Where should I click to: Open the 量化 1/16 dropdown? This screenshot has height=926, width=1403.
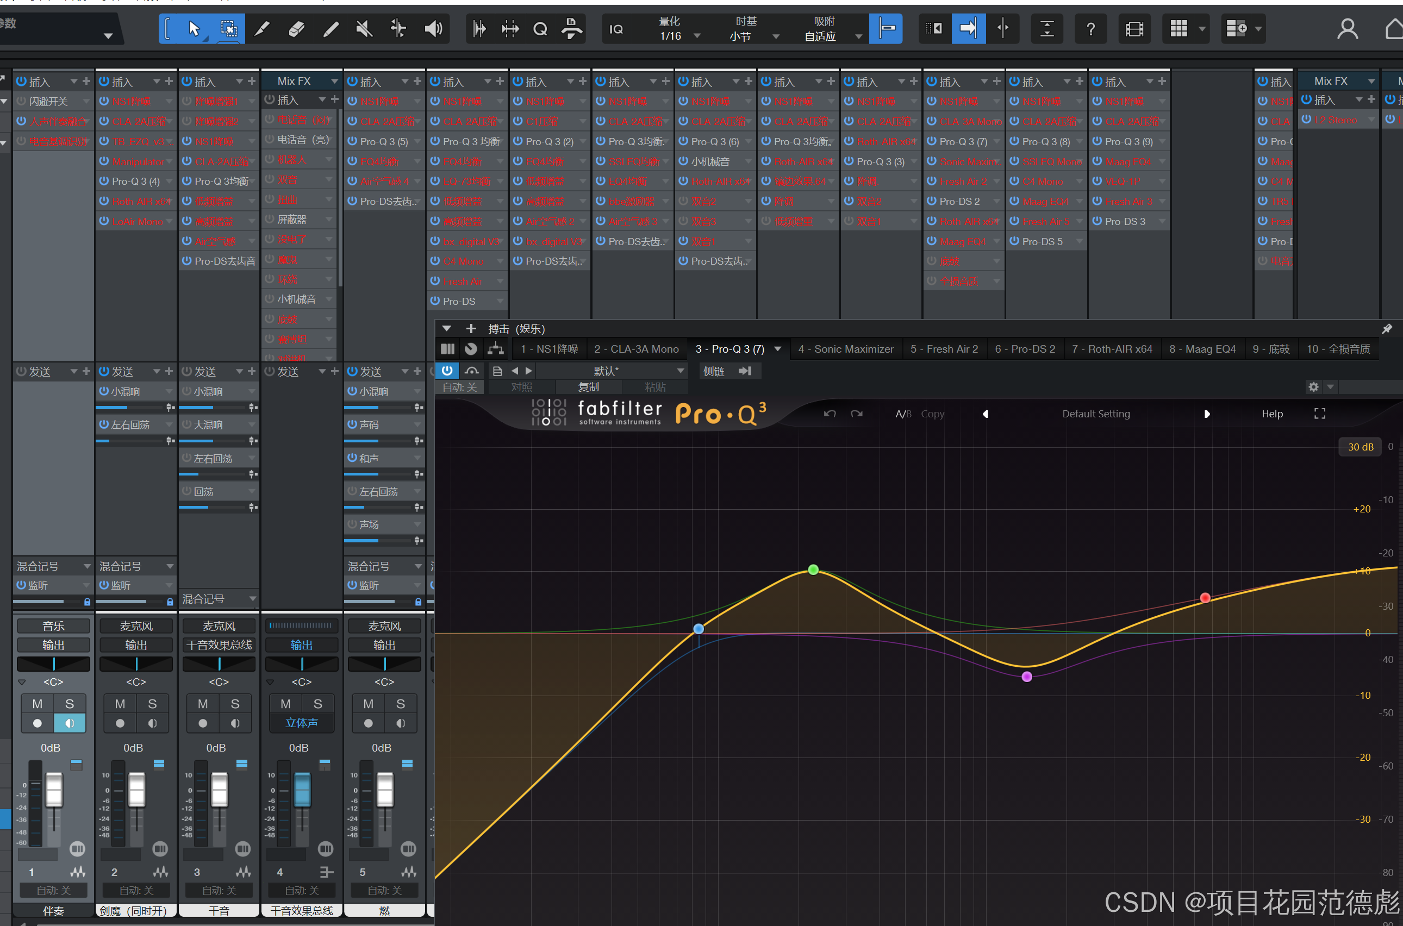tap(696, 36)
